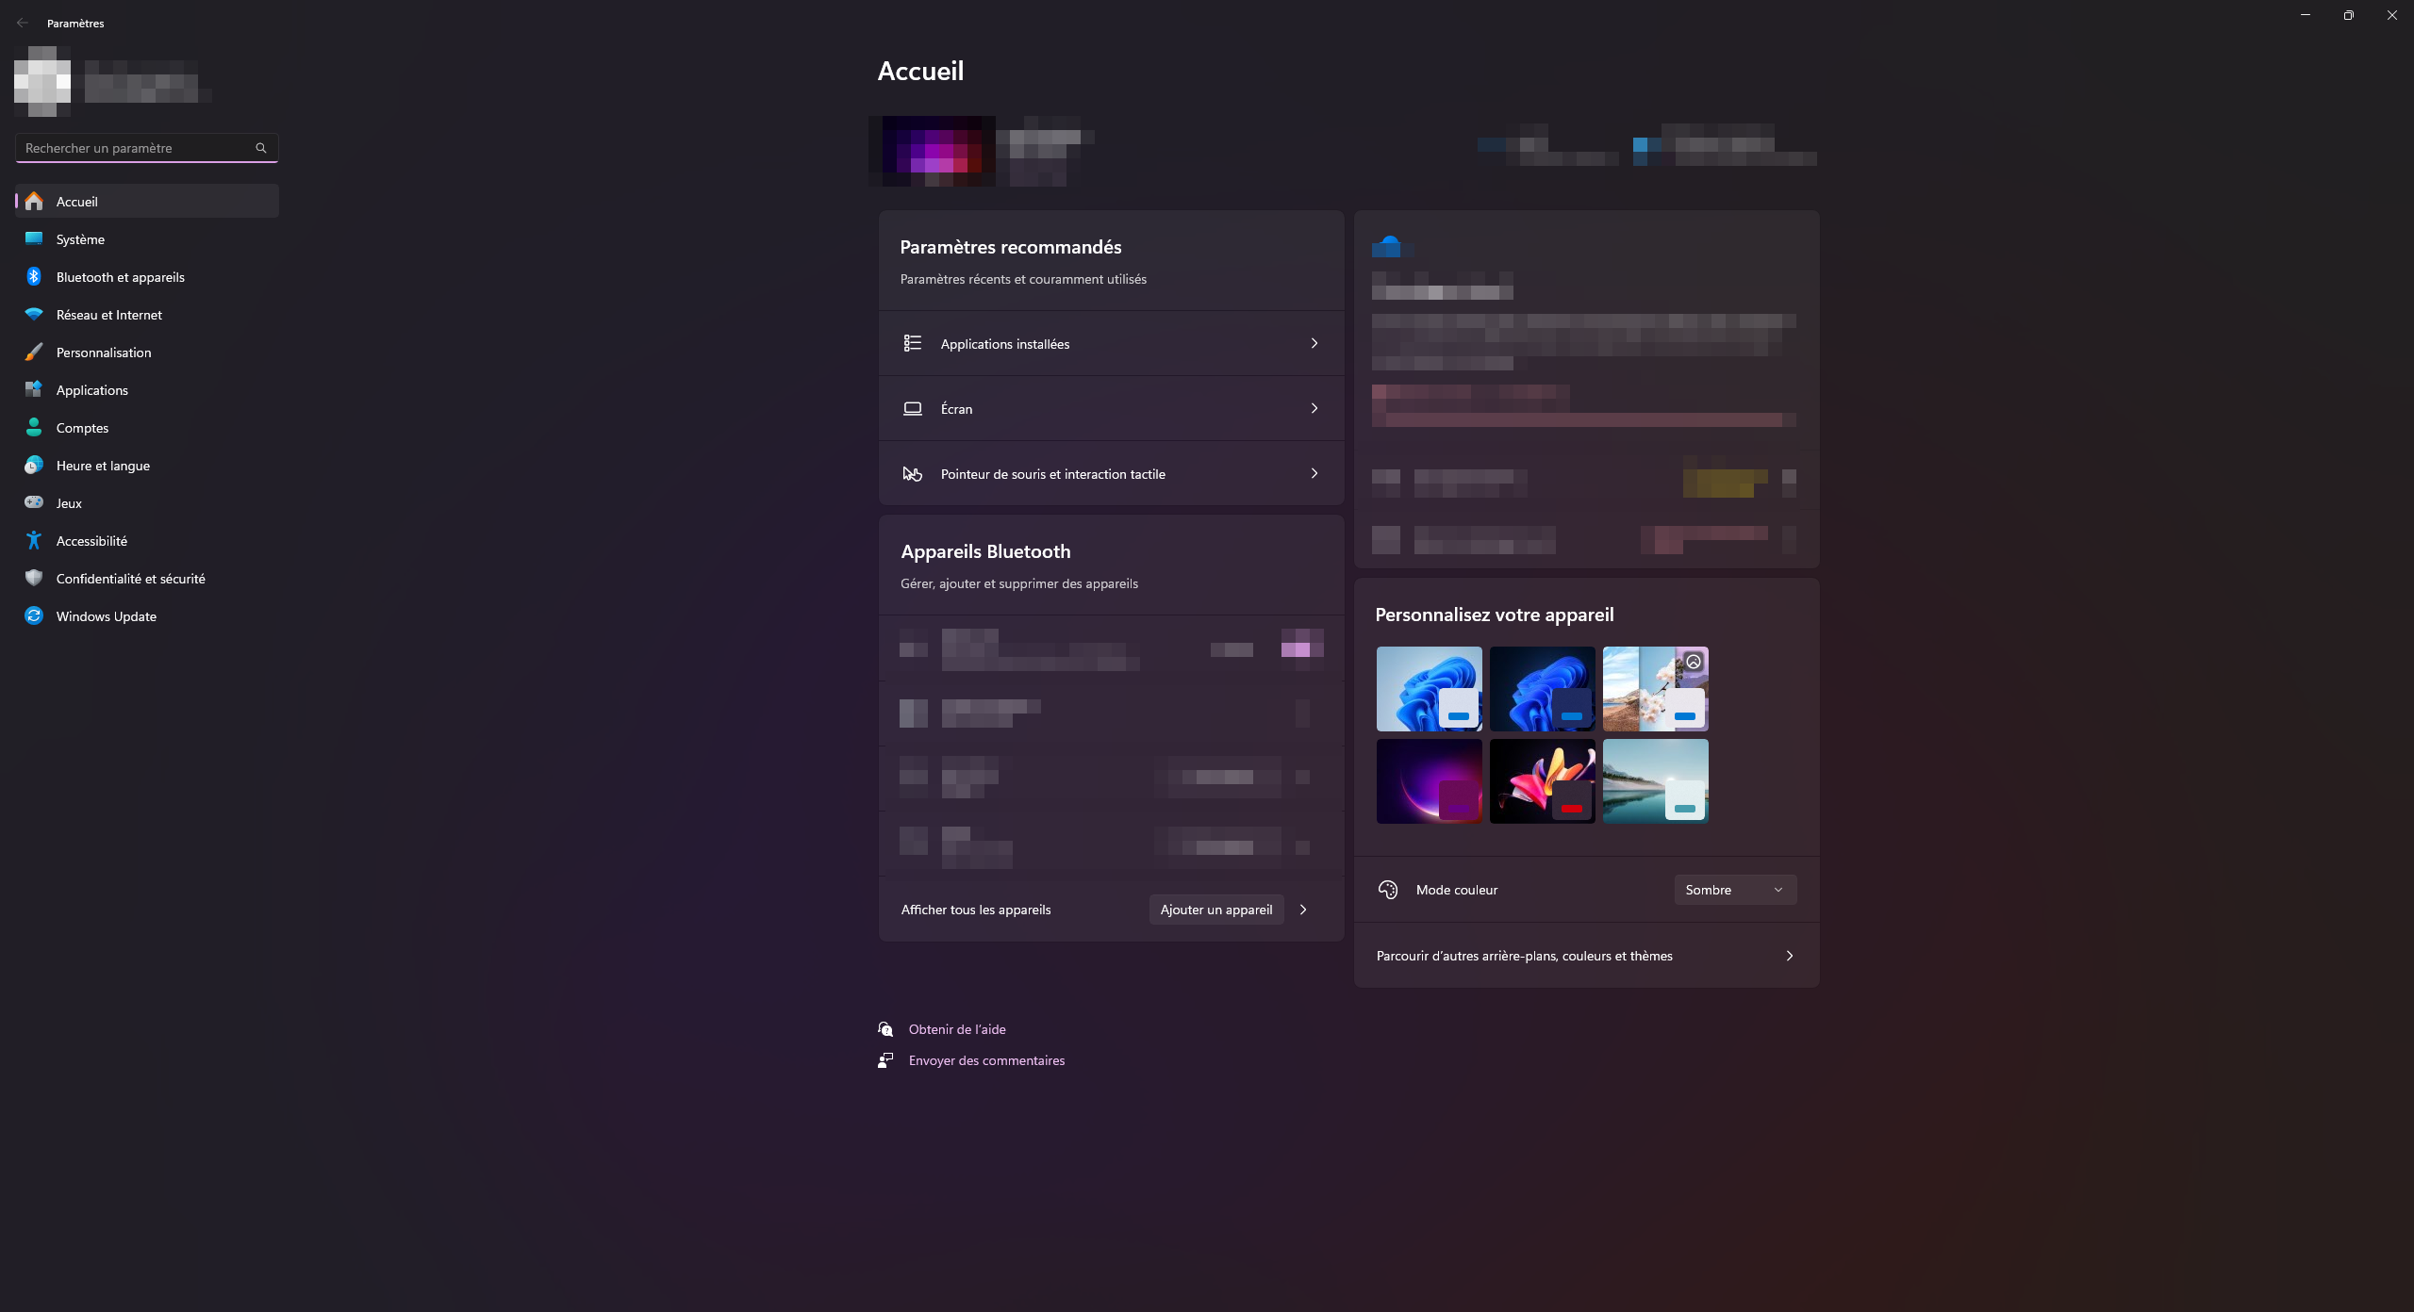Open the Accessibilité figure icon

click(x=34, y=541)
